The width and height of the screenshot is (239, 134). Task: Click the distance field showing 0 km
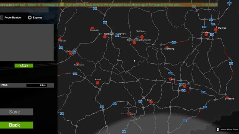tap(37, 85)
